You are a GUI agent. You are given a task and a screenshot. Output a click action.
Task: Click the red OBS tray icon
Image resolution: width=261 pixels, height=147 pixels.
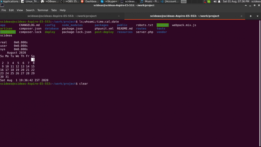point(206,1)
